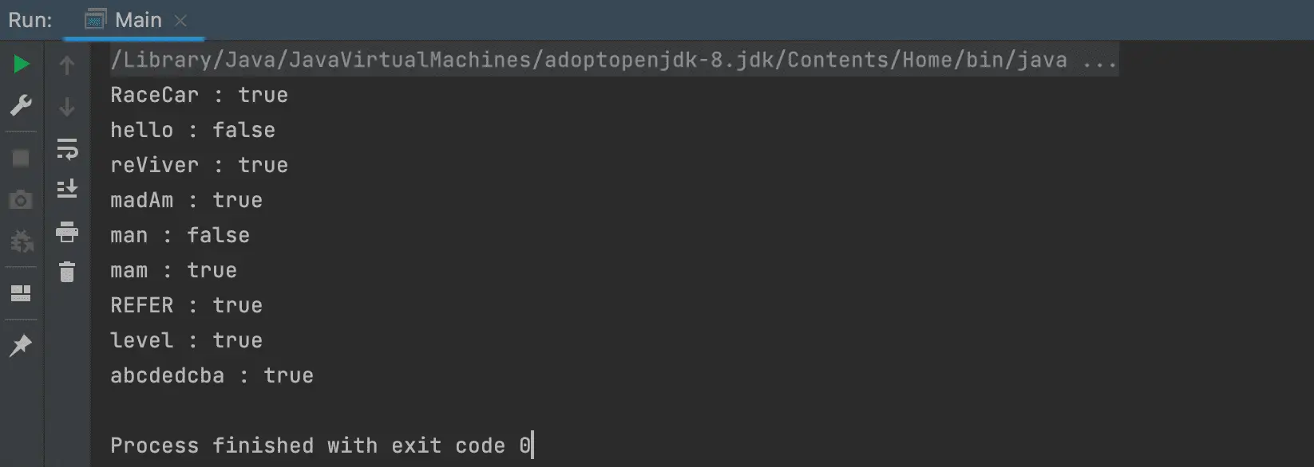
Task: Jump down the stack trace with the down arrow
Action: tap(67, 107)
